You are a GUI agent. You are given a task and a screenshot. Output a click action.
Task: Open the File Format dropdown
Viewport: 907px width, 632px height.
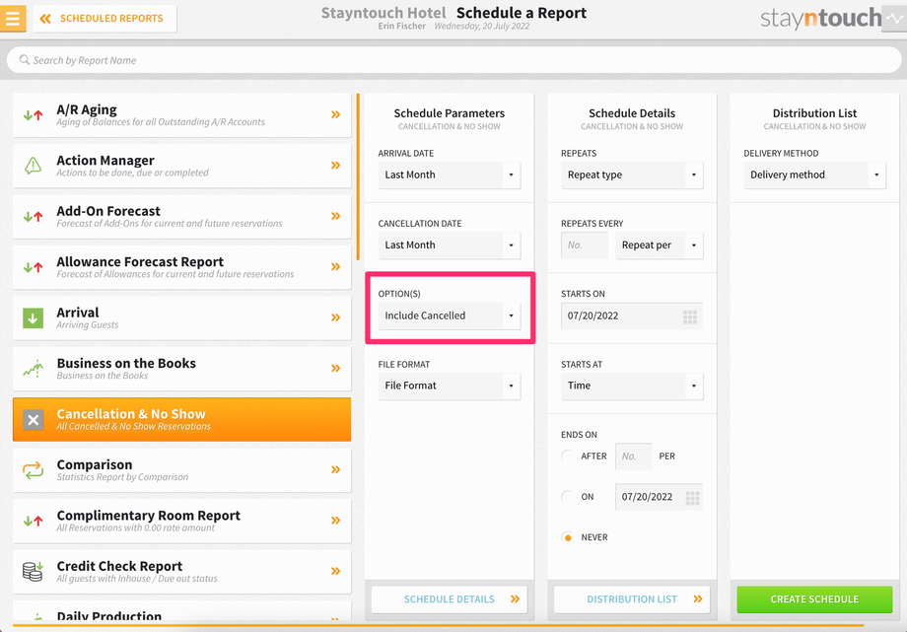pyautogui.click(x=450, y=386)
